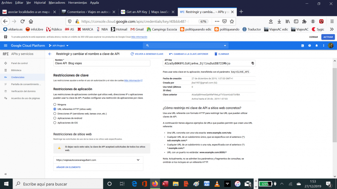337x189 pixels.
Task: Open the Marcadores menu
Action: [57, 2]
